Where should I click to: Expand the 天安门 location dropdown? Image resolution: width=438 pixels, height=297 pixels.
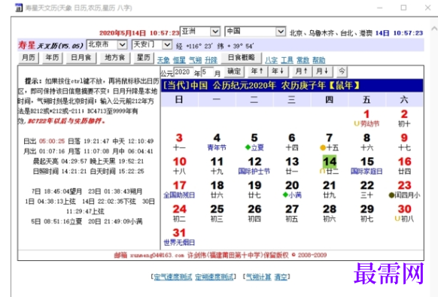click(x=167, y=44)
